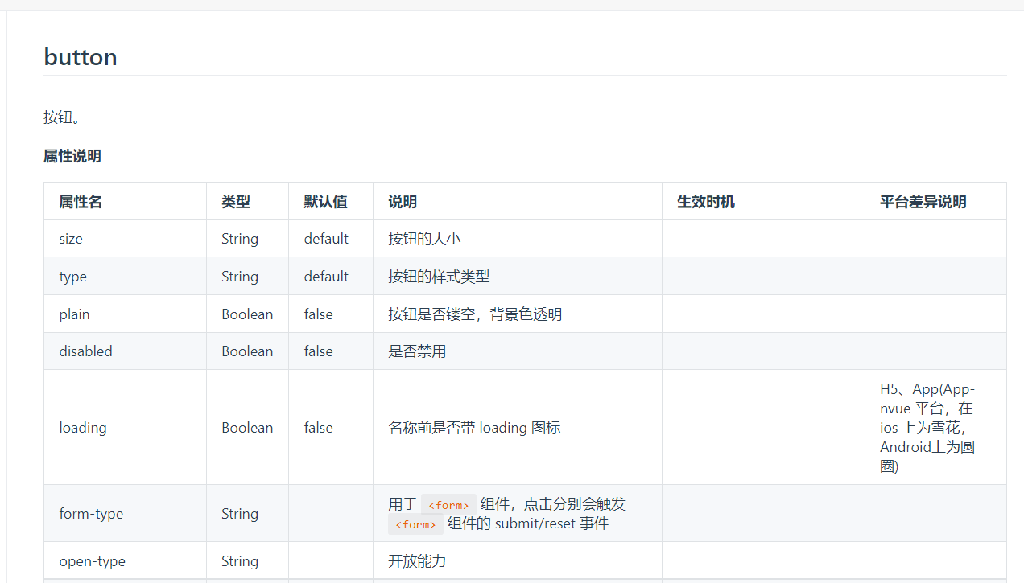
Task: Click the "名称前是否带 loading 图标" description
Action: (x=474, y=428)
